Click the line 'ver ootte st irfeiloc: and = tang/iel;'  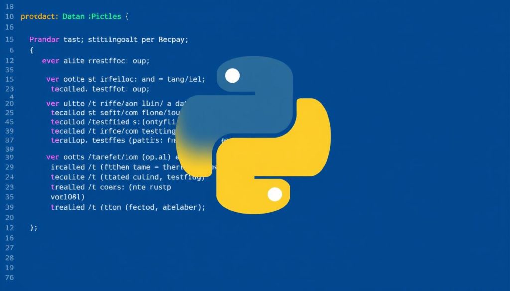126,79
